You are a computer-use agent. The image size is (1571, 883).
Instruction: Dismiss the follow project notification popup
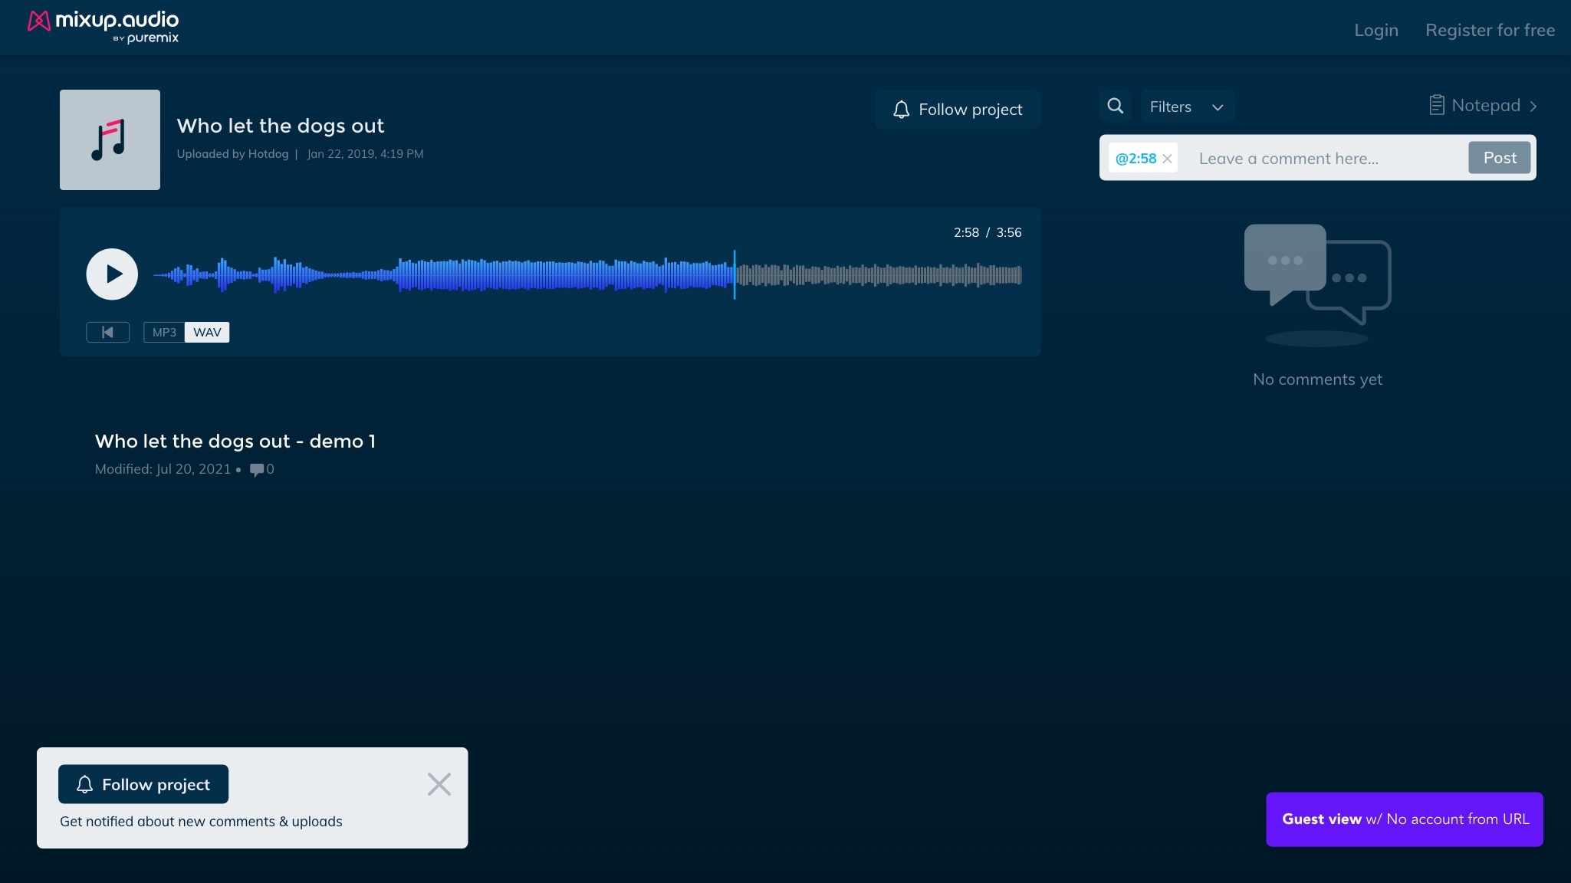point(439,784)
